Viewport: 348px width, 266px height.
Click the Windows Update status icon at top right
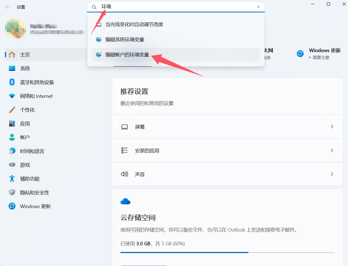click(300, 54)
